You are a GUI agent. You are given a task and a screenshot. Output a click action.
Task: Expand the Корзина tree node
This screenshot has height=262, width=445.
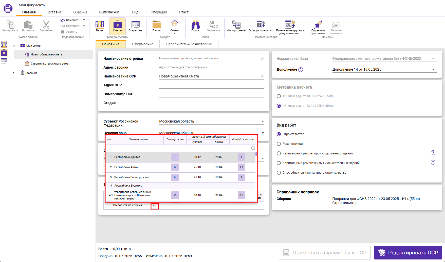(x=14, y=73)
